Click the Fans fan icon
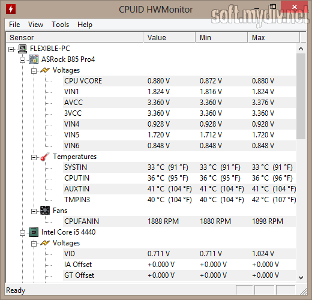Screen dimensions: 312x300 [45, 211]
